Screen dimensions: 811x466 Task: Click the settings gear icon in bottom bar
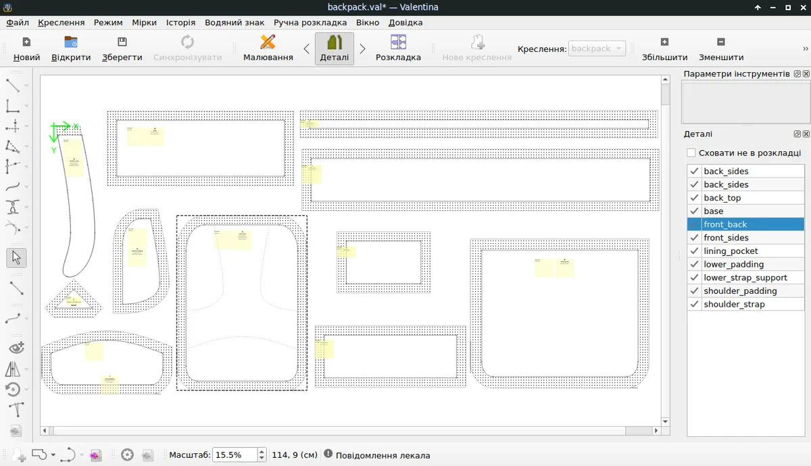pos(127,455)
